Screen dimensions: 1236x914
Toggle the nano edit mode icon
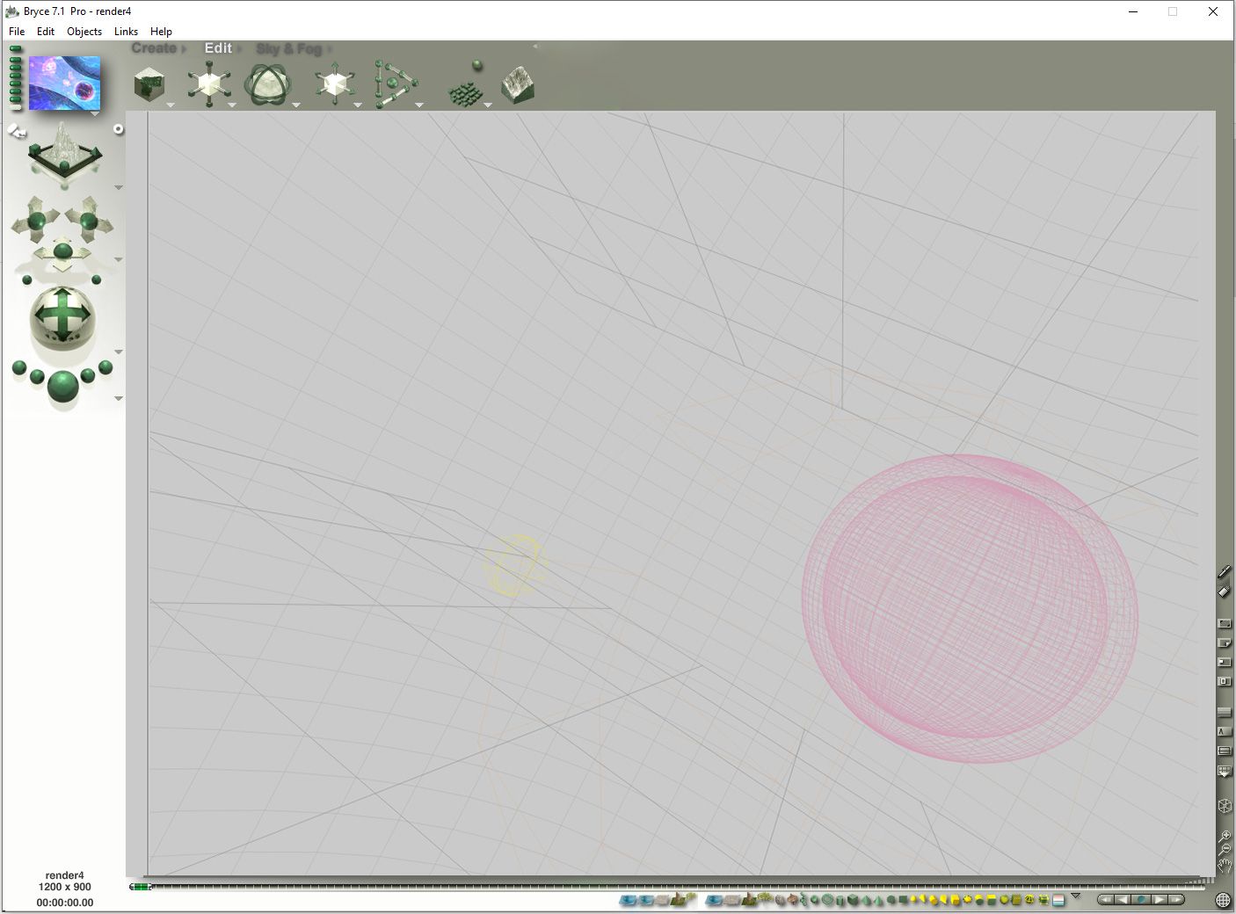tap(1224, 662)
